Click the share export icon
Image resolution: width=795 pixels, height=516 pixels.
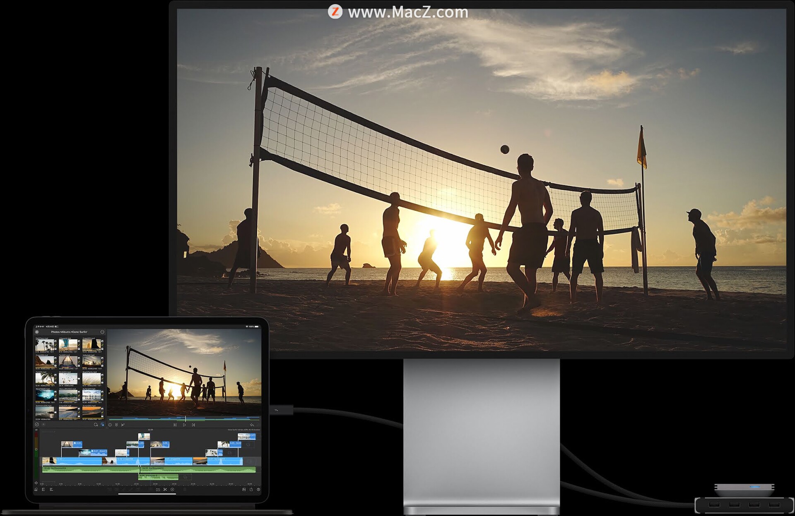pyautogui.click(x=251, y=490)
